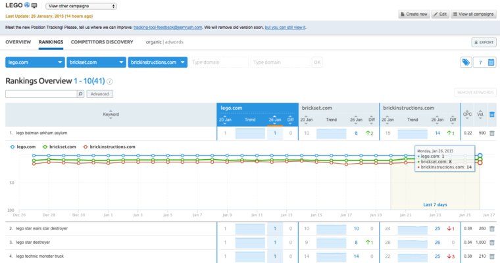Delete the lego technic monster truck keyword

492,256
